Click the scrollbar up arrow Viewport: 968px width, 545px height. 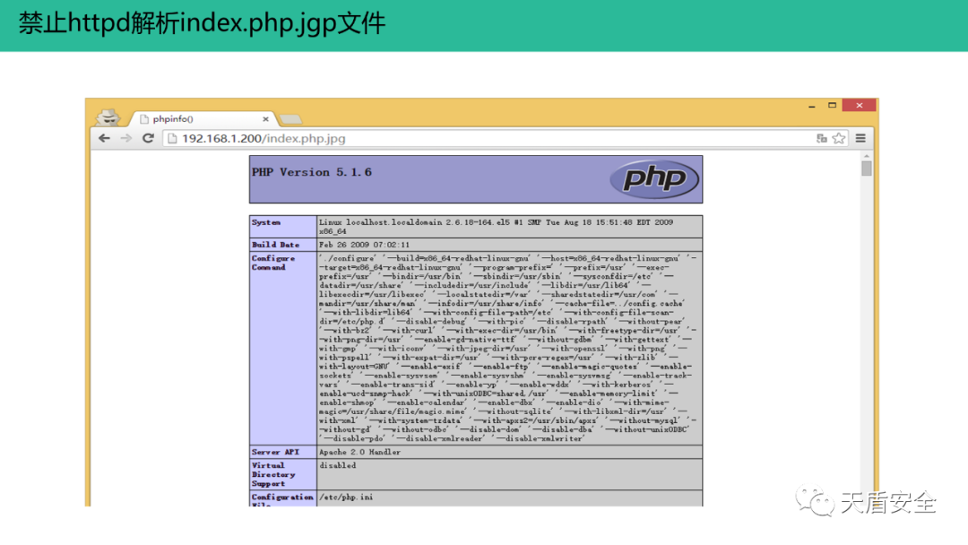tap(867, 156)
